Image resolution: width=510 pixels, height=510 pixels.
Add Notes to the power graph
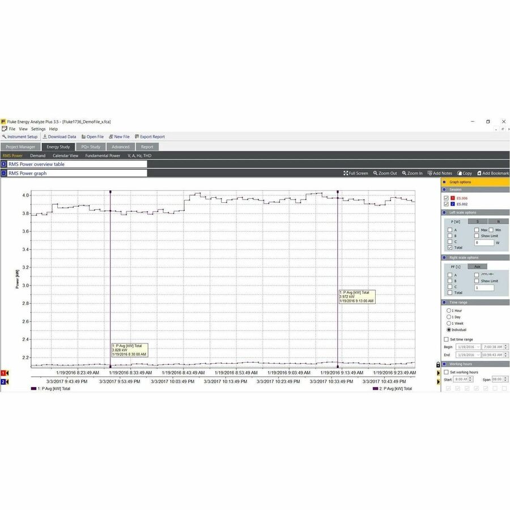[x=440, y=173]
